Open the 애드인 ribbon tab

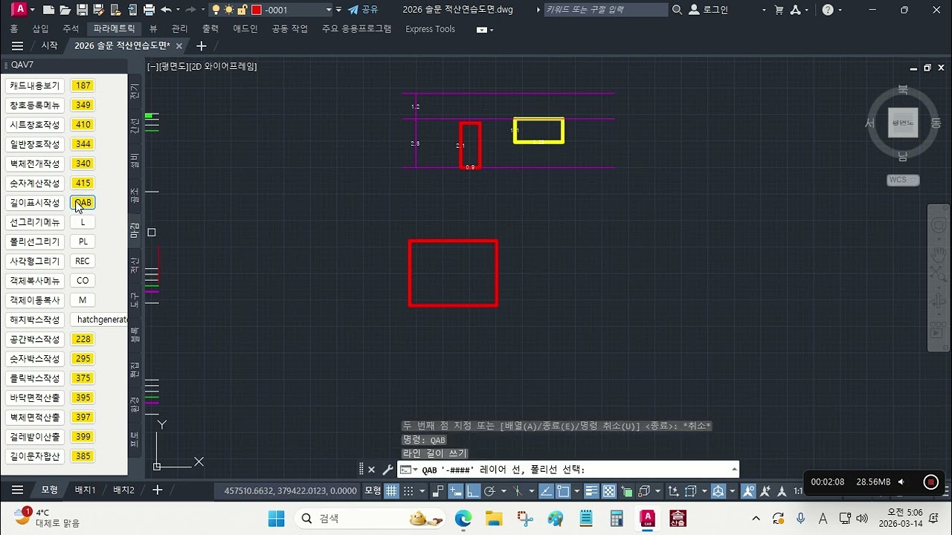(x=245, y=29)
